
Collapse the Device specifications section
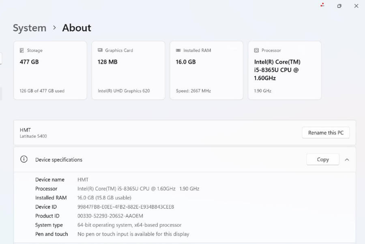coord(347,160)
